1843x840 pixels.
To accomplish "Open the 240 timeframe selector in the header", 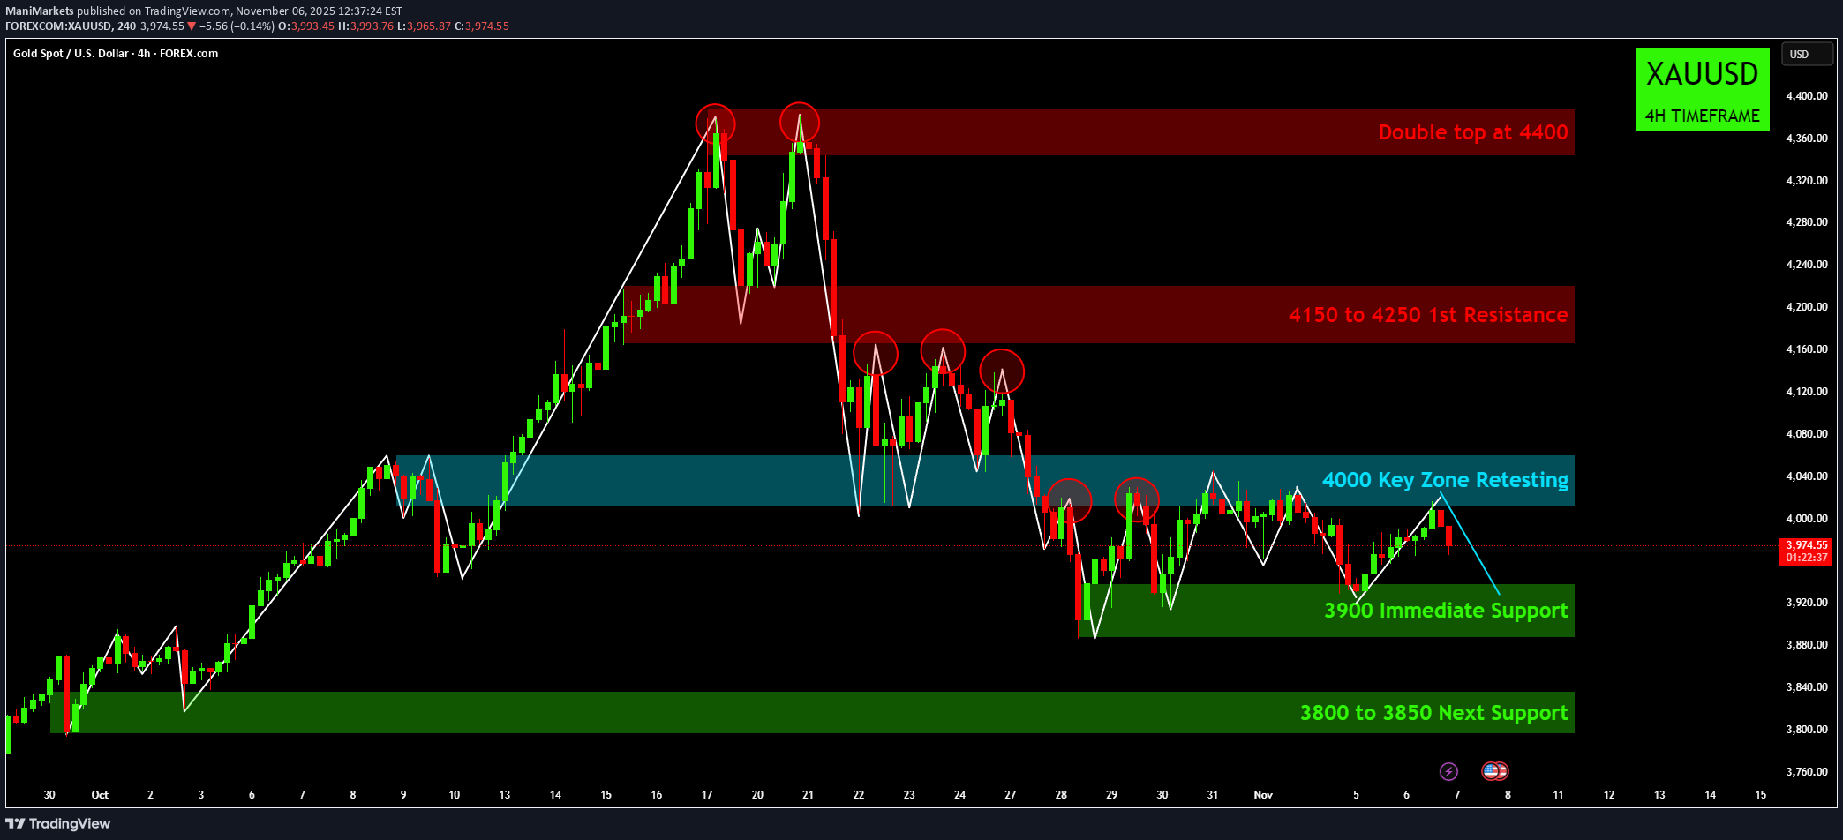I will pyautogui.click(x=126, y=26).
